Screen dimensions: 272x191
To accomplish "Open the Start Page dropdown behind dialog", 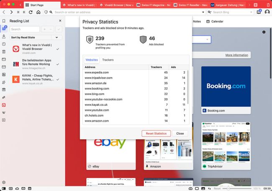I will (207, 40).
